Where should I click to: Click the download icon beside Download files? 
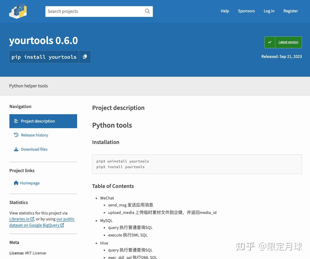pyautogui.click(x=16, y=149)
